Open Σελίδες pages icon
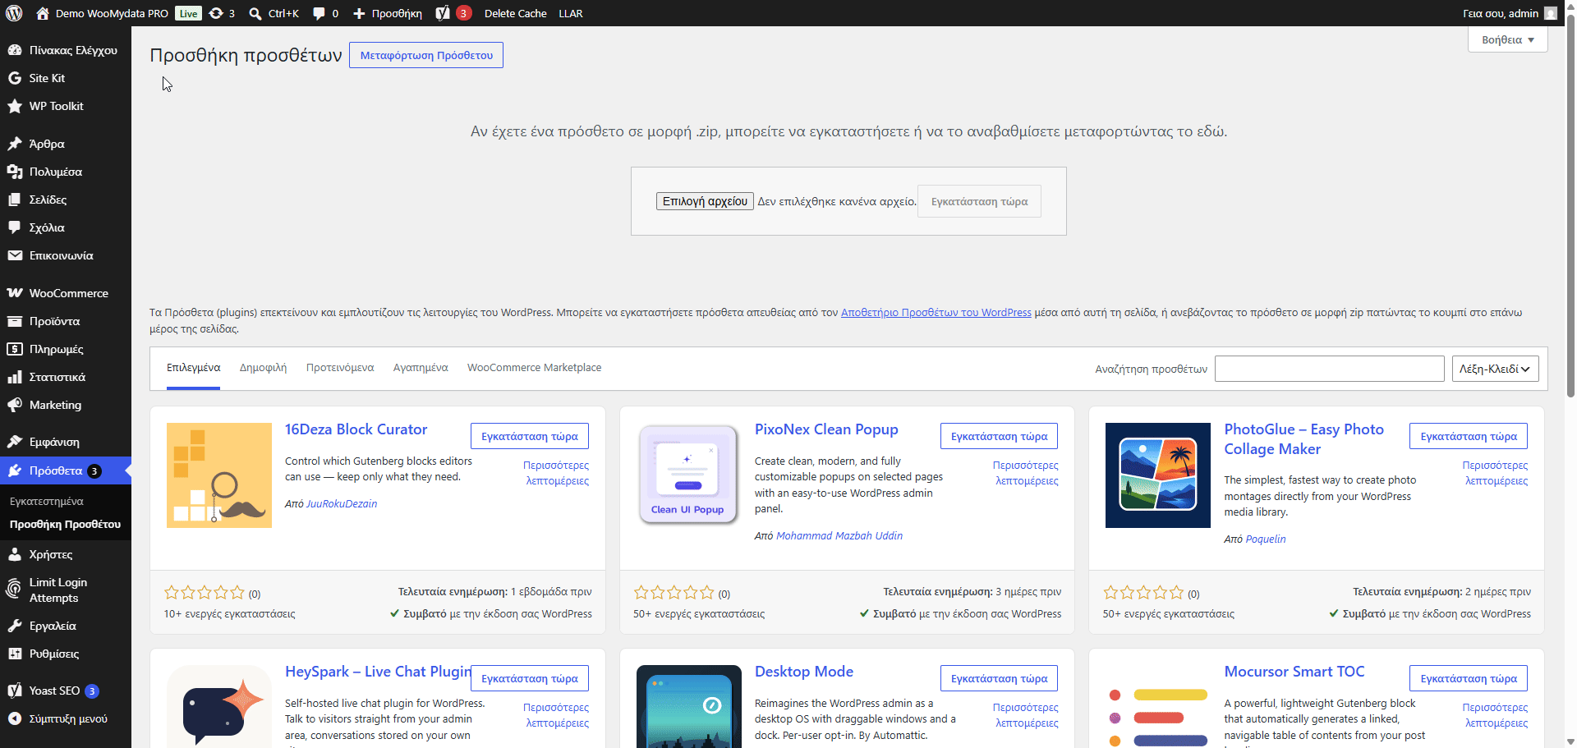Viewport: 1577px width, 748px height. pyautogui.click(x=14, y=200)
